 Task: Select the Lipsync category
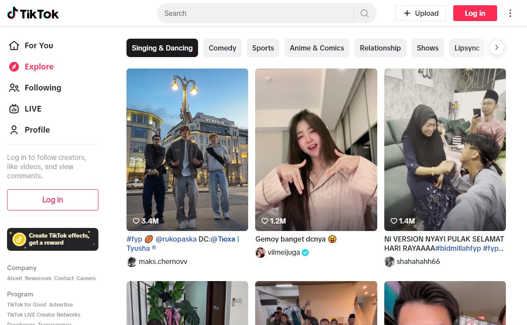[x=467, y=48]
